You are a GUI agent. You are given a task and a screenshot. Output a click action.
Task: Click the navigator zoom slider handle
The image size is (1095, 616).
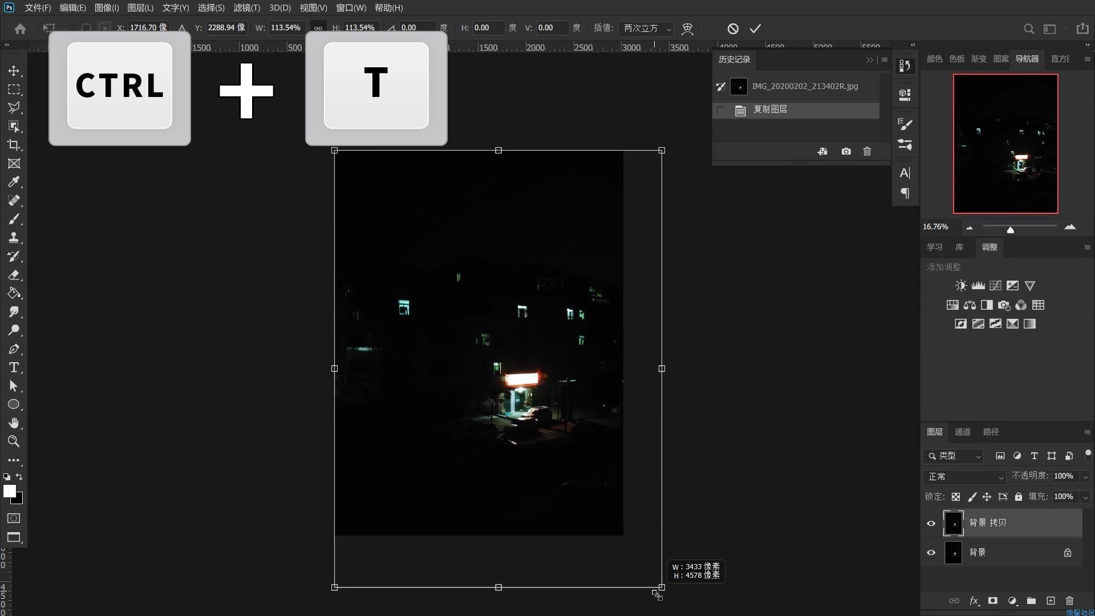coord(1010,230)
